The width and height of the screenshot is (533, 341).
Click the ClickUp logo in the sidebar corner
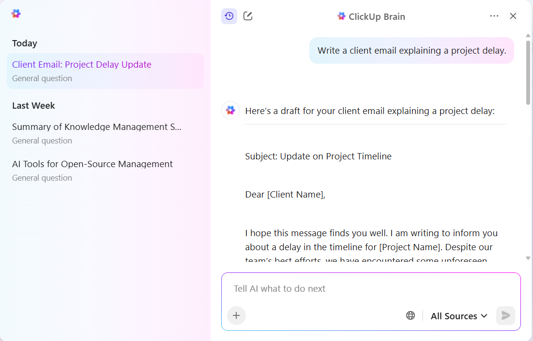15,14
